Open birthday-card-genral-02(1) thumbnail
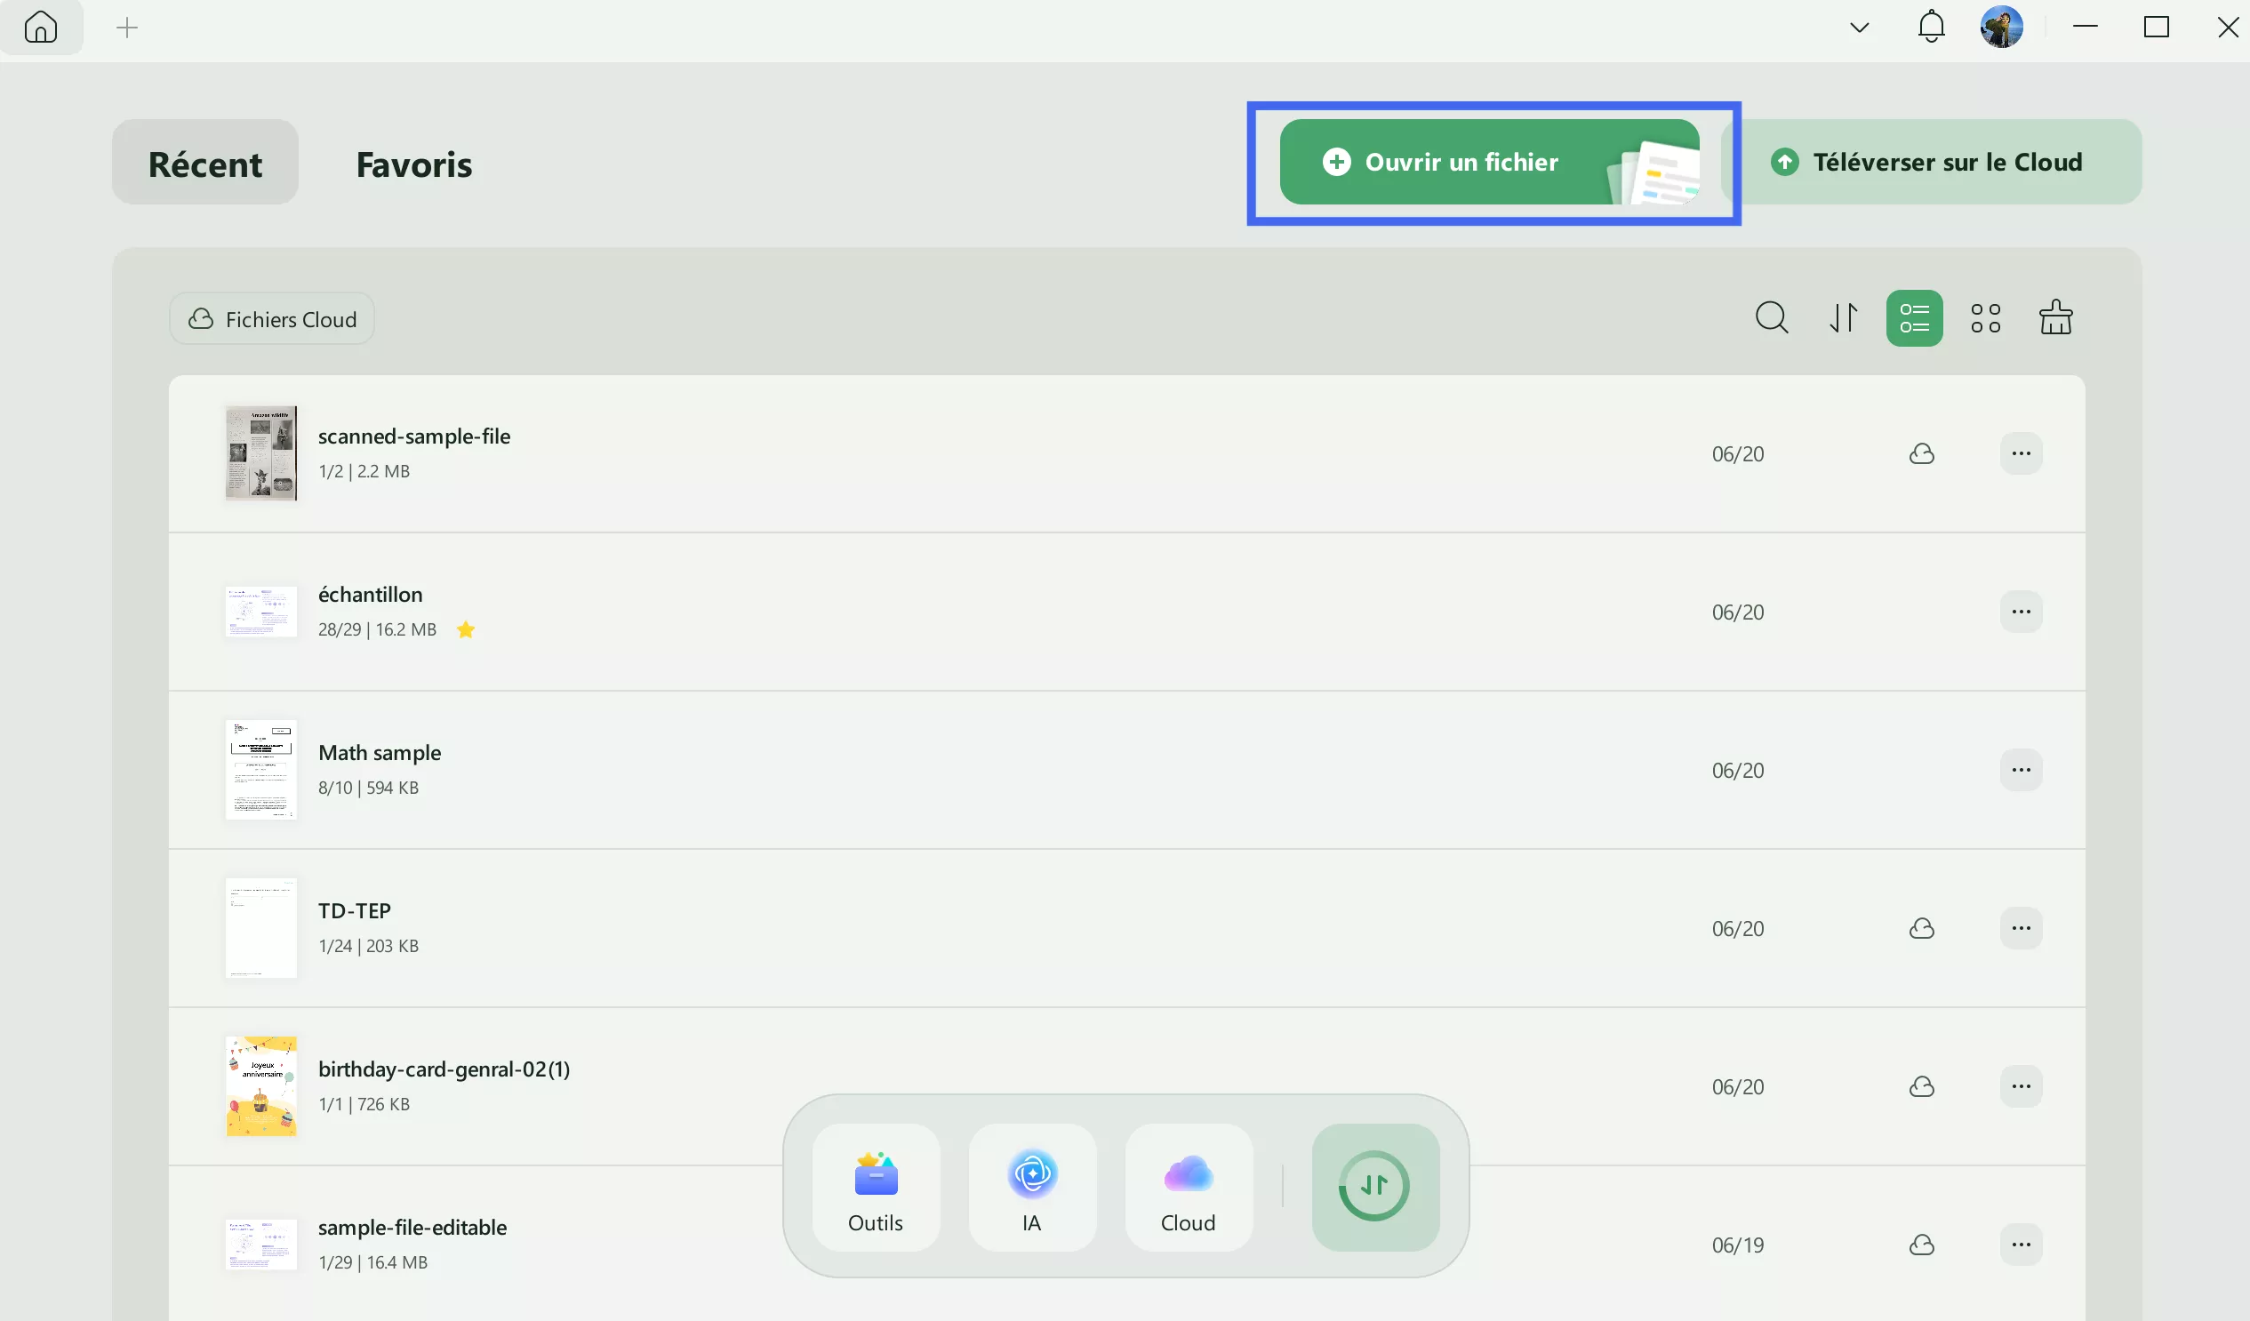Image resolution: width=2250 pixels, height=1321 pixels. [x=260, y=1086]
